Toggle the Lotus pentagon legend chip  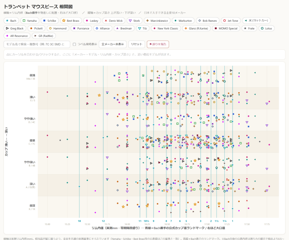click(x=266, y=28)
